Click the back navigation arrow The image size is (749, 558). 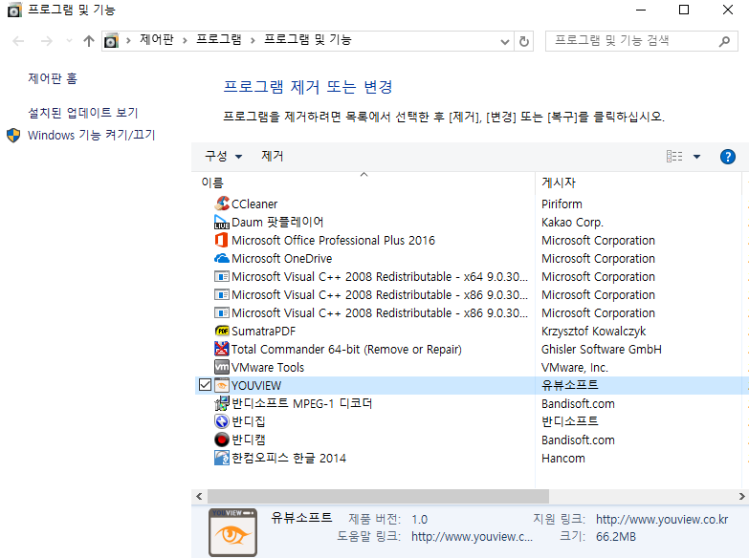(x=18, y=41)
